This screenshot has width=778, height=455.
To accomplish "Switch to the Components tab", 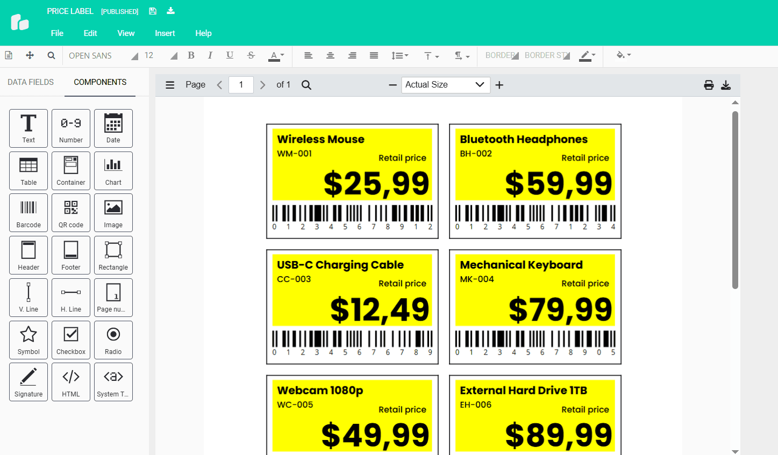I will pyautogui.click(x=100, y=82).
